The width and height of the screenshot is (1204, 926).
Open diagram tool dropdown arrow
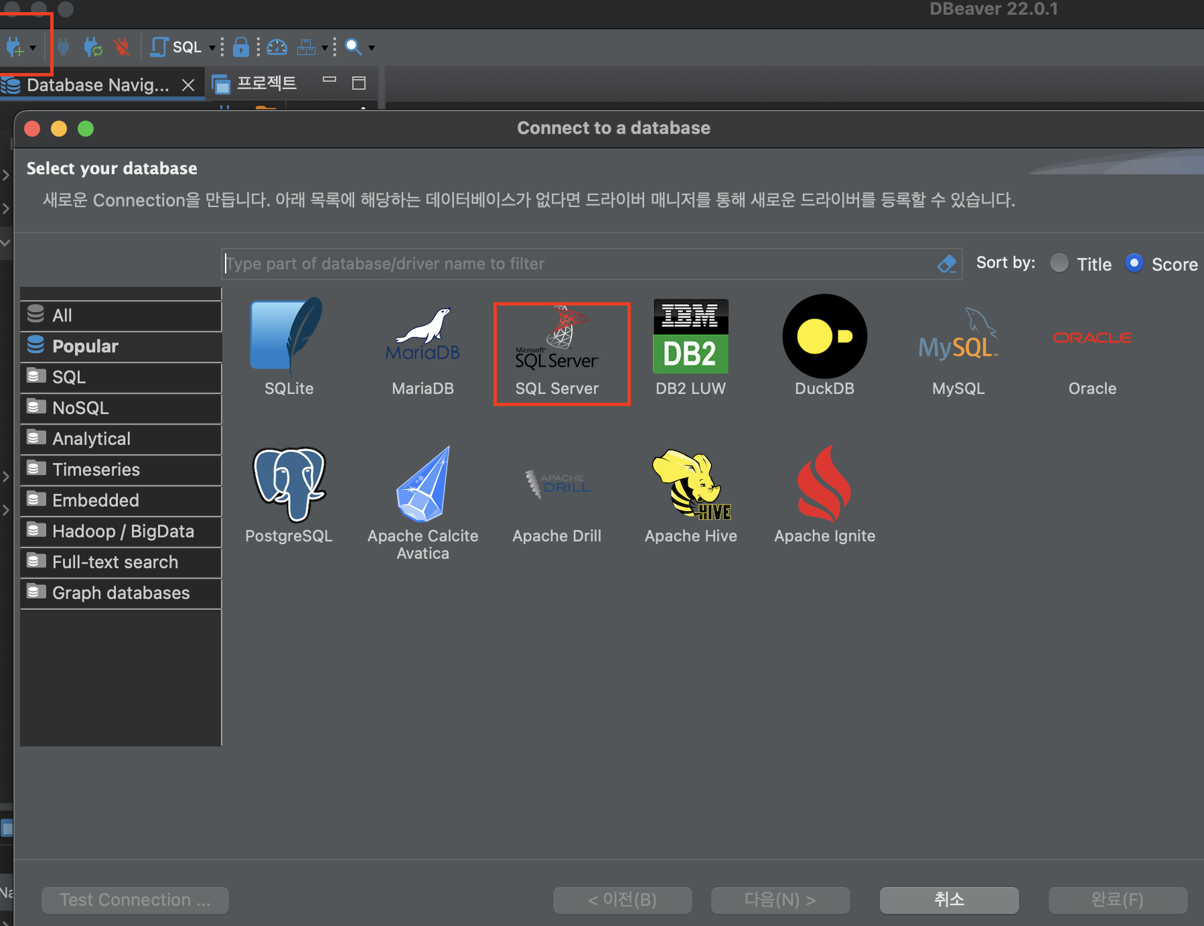325,48
